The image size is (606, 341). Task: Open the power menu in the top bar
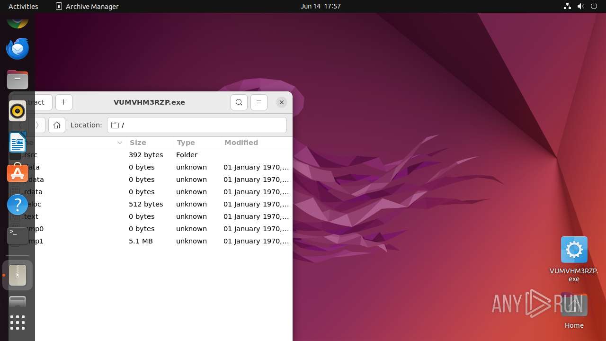(x=594, y=6)
